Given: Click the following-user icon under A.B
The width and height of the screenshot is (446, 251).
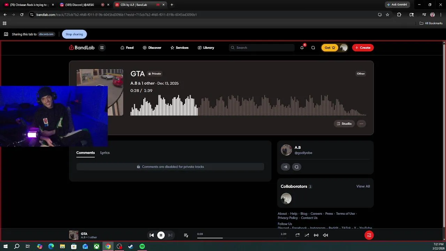Looking at the screenshot, I should pos(285,167).
